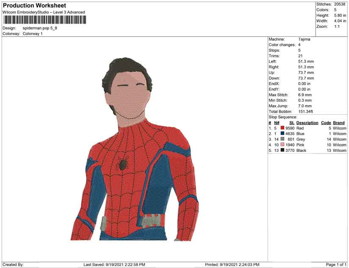The height and width of the screenshot is (268, 349).
Task: Click the 'Colorway 1' value
Action: click(x=33, y=34)
